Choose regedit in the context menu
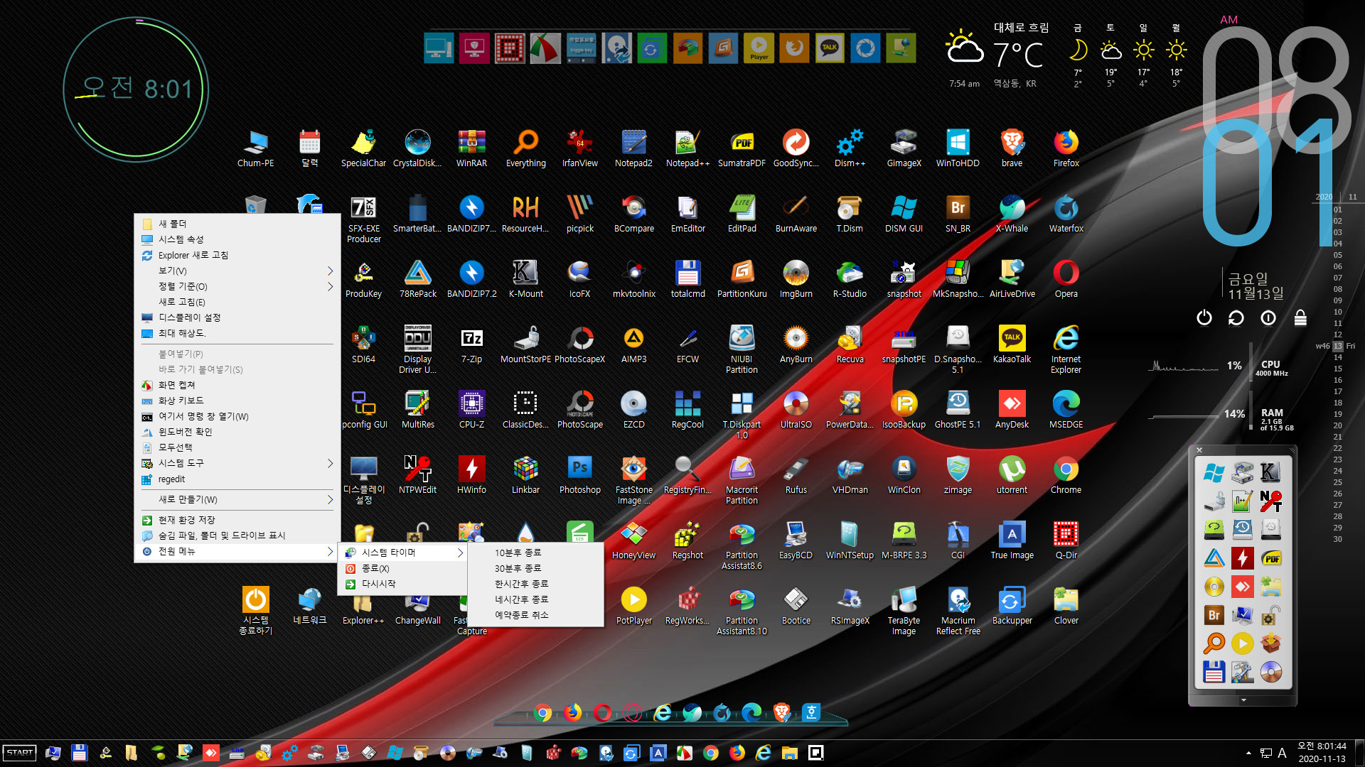This screenshot has height=767, width=1365. [238, 479]
